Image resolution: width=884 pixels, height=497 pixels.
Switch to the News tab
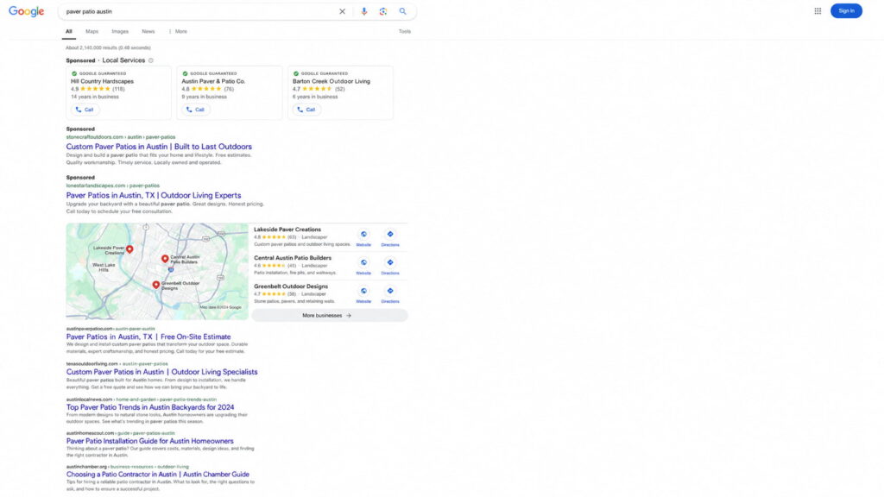(148, 32)
